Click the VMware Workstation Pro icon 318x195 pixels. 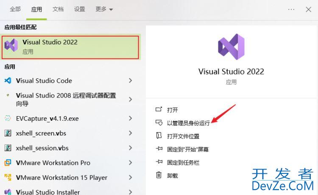tap(8, 162)
